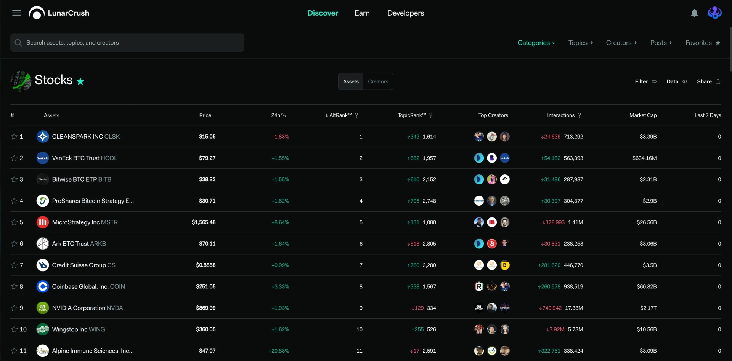Click the VanEck BTC Trust logo
732x361 pixels.
(x=43, y=158)
